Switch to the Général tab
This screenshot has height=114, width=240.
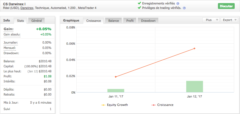pyautogui.click(x=37, y=21)
